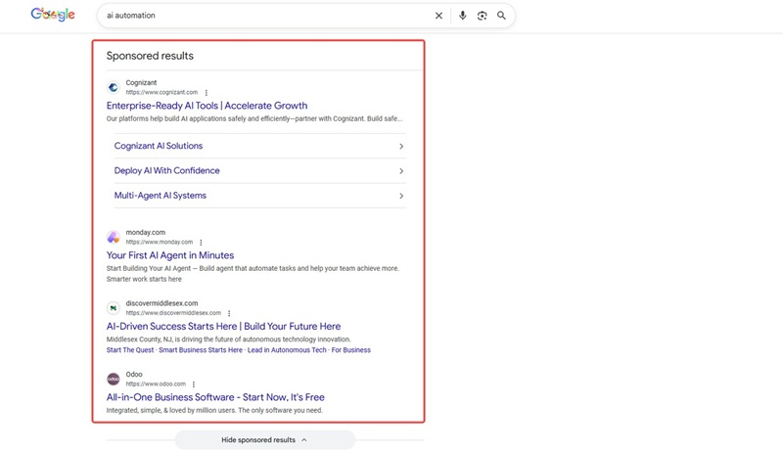Click the 'Lead in Autonomous Tech' sitelink
The width and height of the screenshot is (783, 452).
[x=287, y=350]
